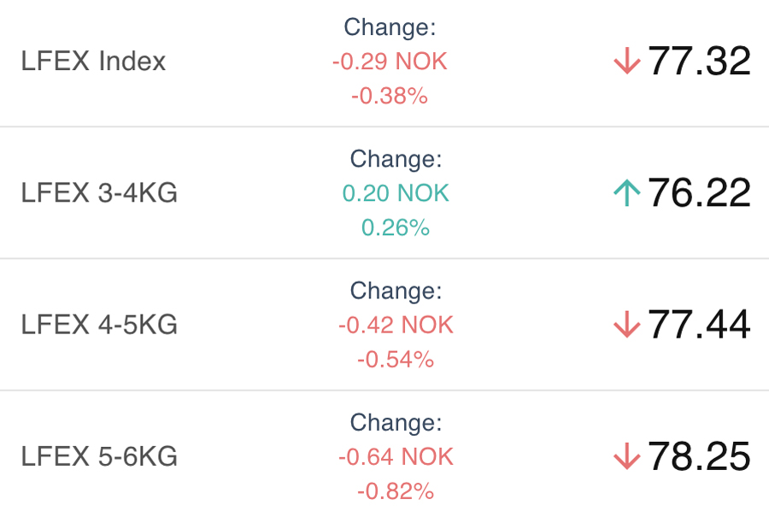Click the green 0.20 NOK change value

click(396, 193)
